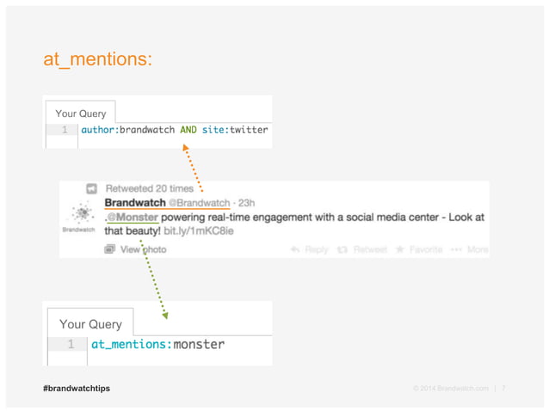Click the View photo image icon
The image size is (549, 411).
click(109, 249)
